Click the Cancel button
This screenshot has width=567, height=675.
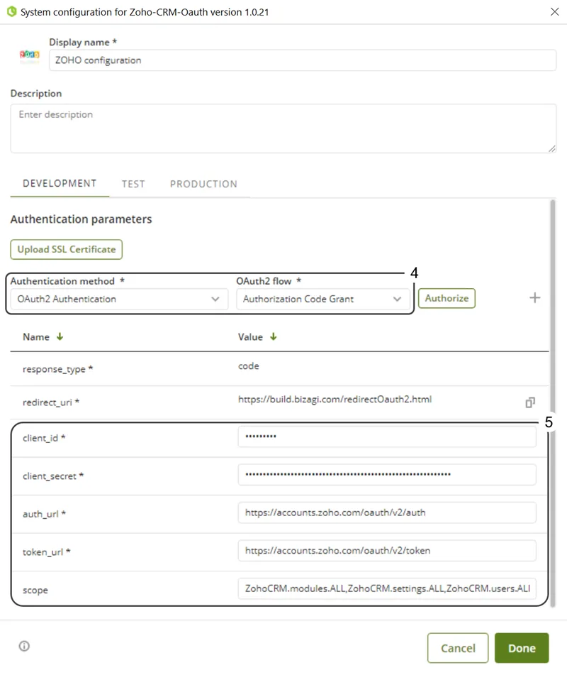click(x=458, y=648)
